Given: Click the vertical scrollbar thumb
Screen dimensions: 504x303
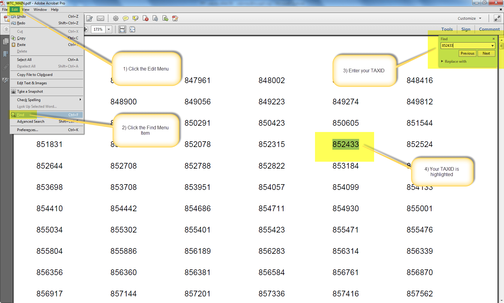Looking at the screenshot, I should pos(501,46).
